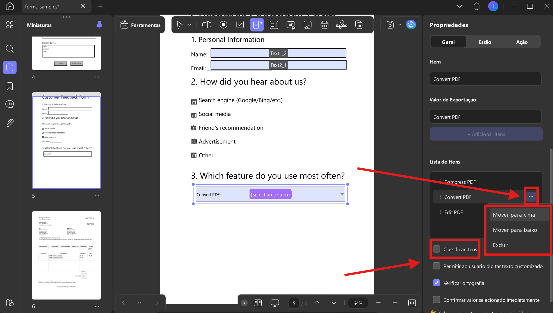
Task: Enable the Classificar itens checkbox
Action: pos(437,249)
